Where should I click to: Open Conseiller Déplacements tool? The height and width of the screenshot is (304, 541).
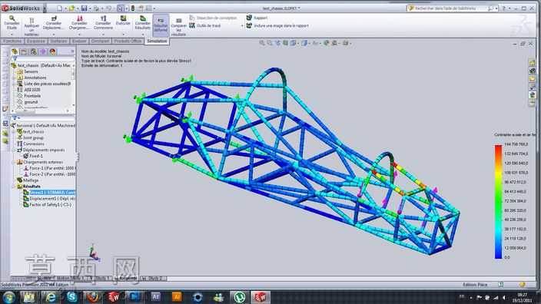click(x=54, y=23)
